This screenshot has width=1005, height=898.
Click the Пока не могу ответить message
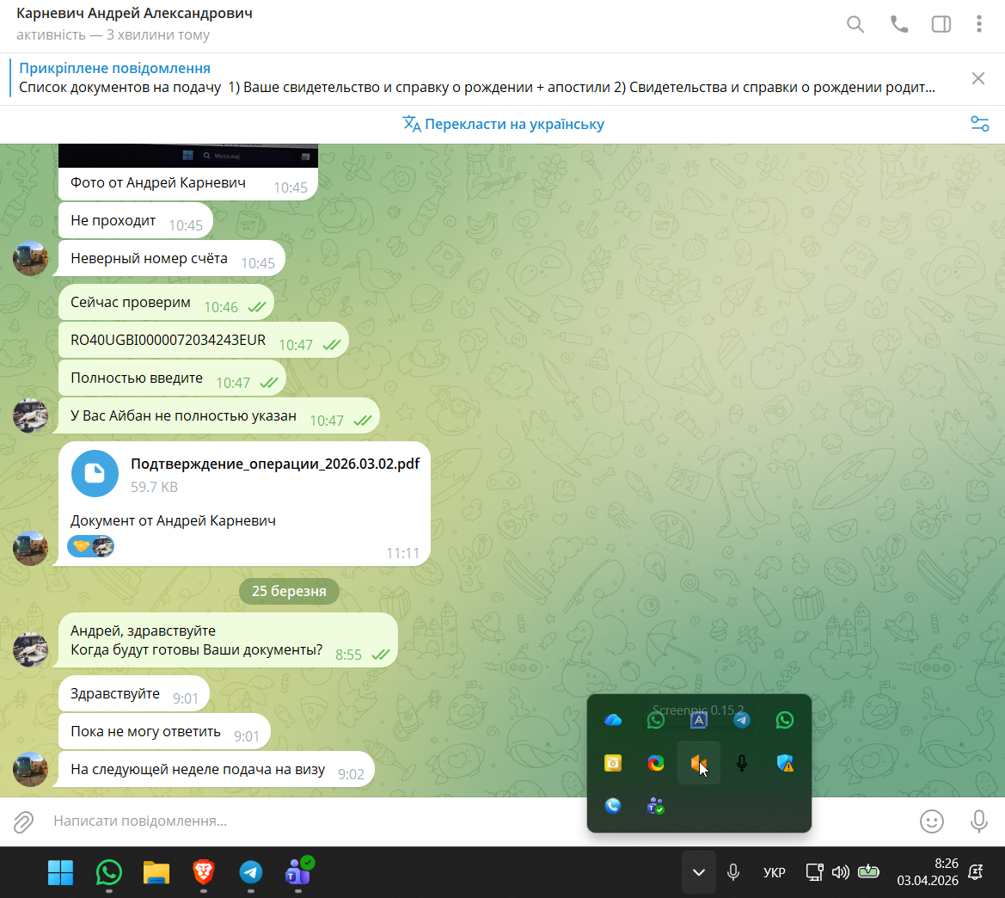(164, 732)
